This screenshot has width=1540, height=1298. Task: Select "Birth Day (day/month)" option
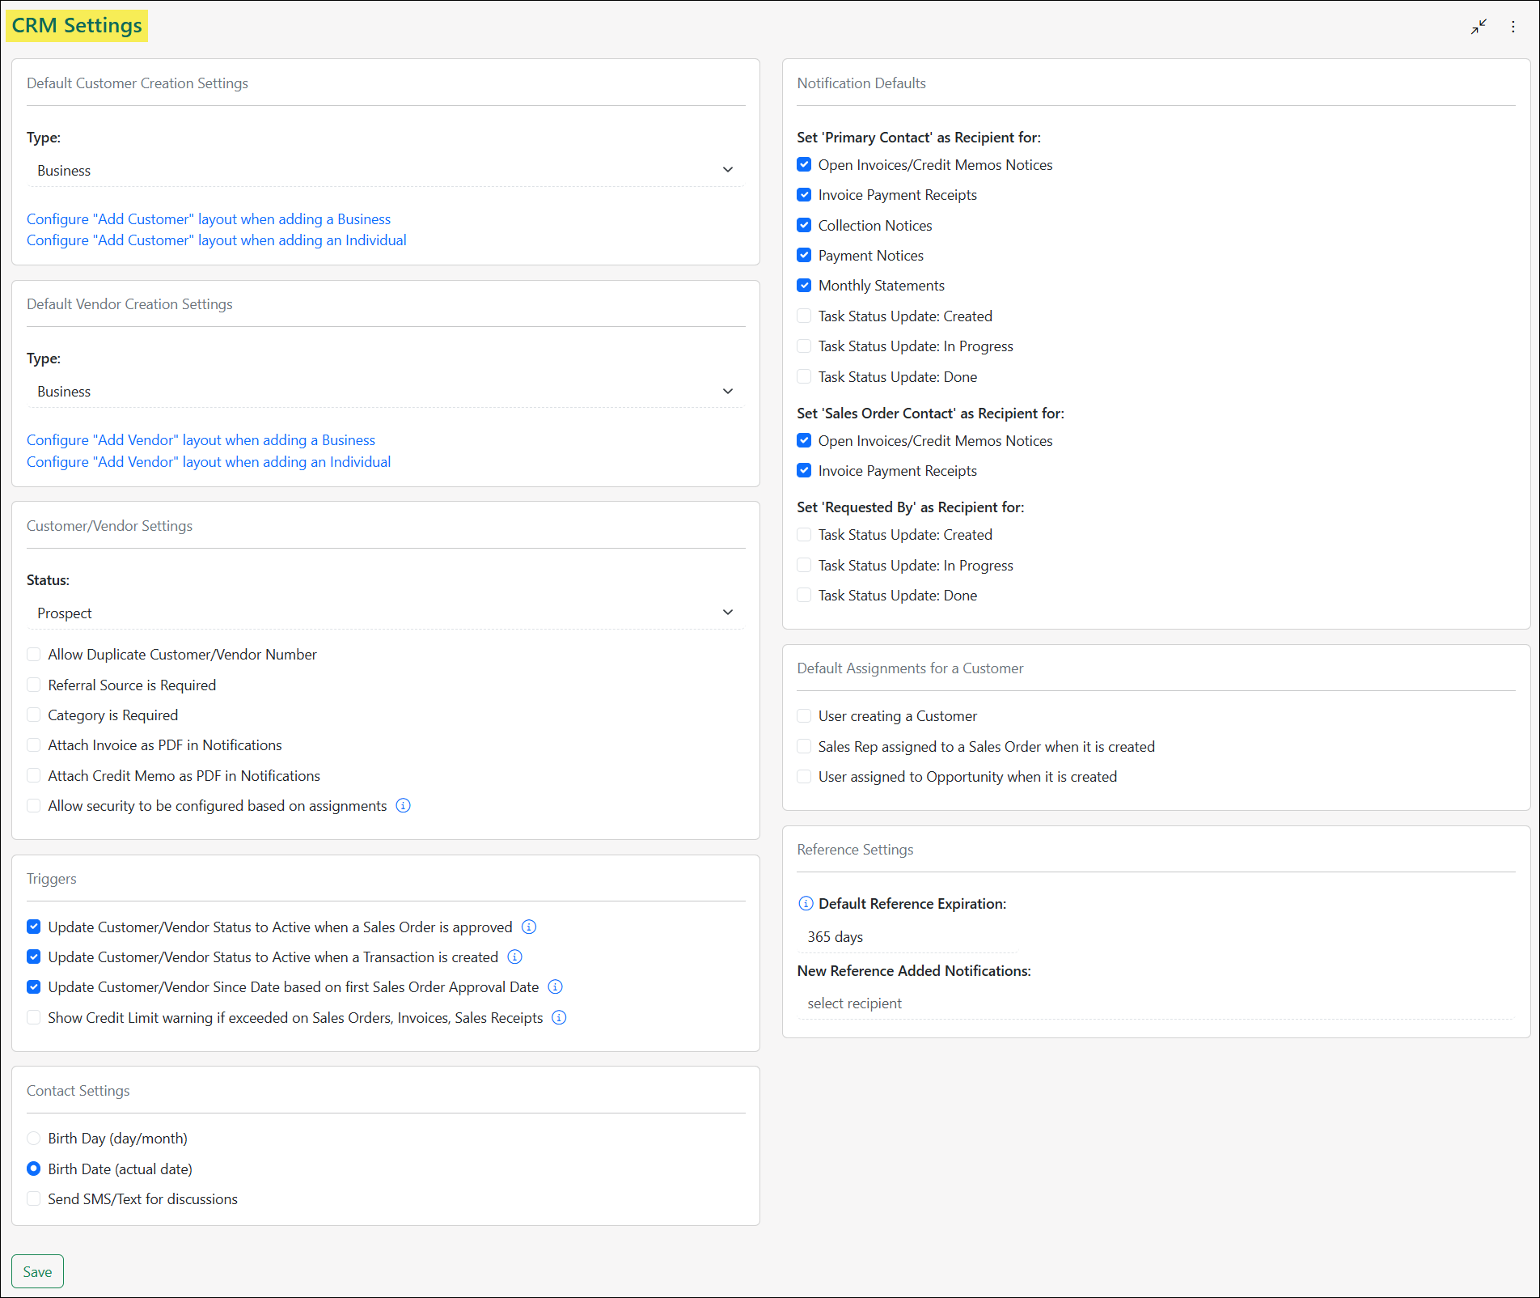[33, 1138]
